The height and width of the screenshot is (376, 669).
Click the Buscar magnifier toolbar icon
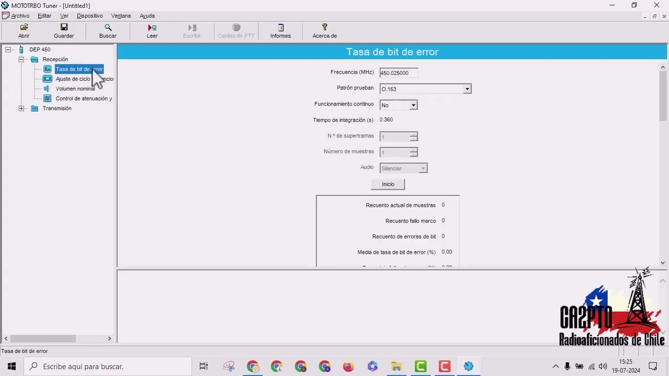[108, 27]
